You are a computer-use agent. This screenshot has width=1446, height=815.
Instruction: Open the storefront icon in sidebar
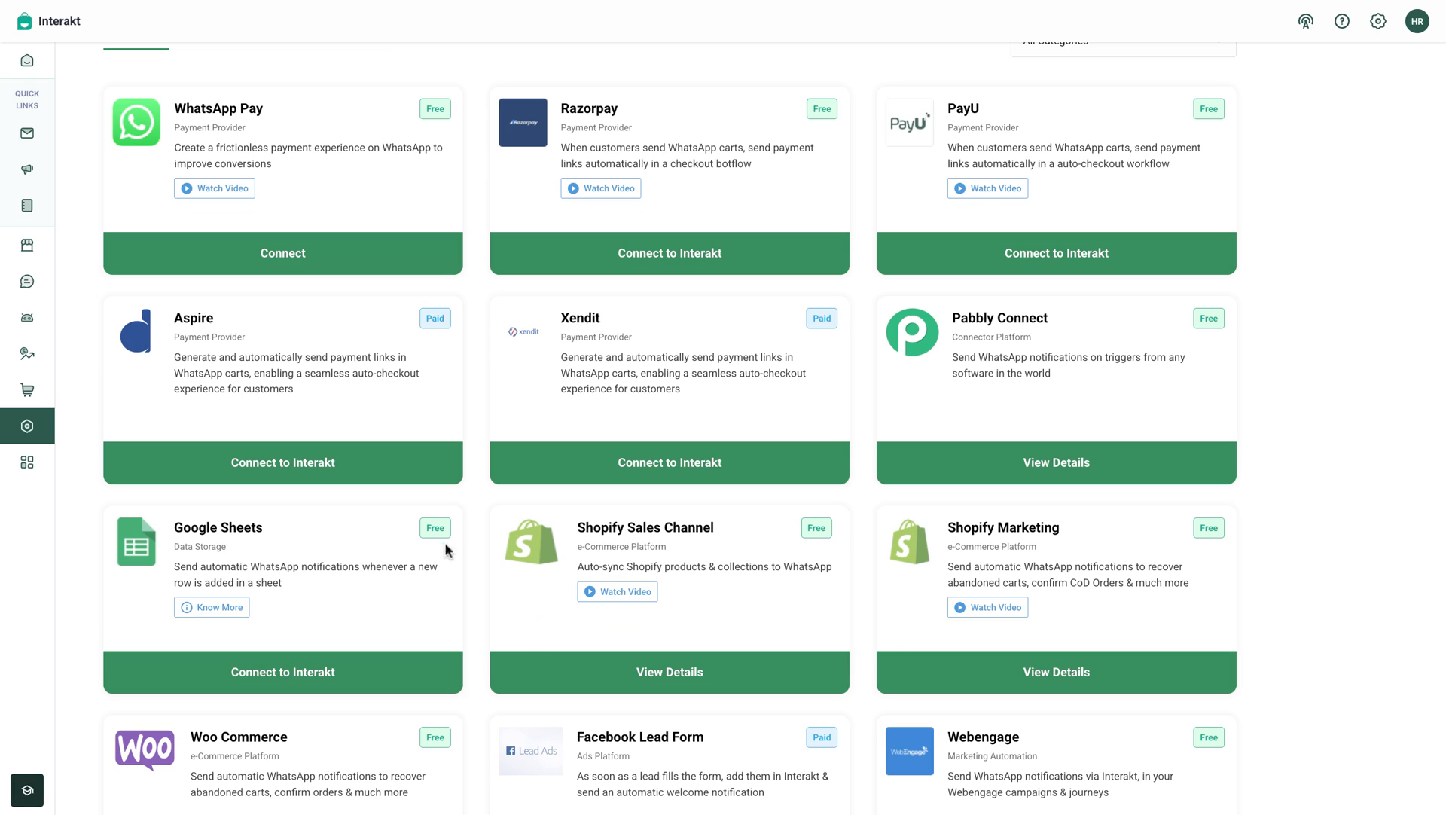click(x=27, y=246)
